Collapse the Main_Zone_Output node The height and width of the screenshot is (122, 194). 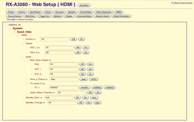[x=28, y=60]
